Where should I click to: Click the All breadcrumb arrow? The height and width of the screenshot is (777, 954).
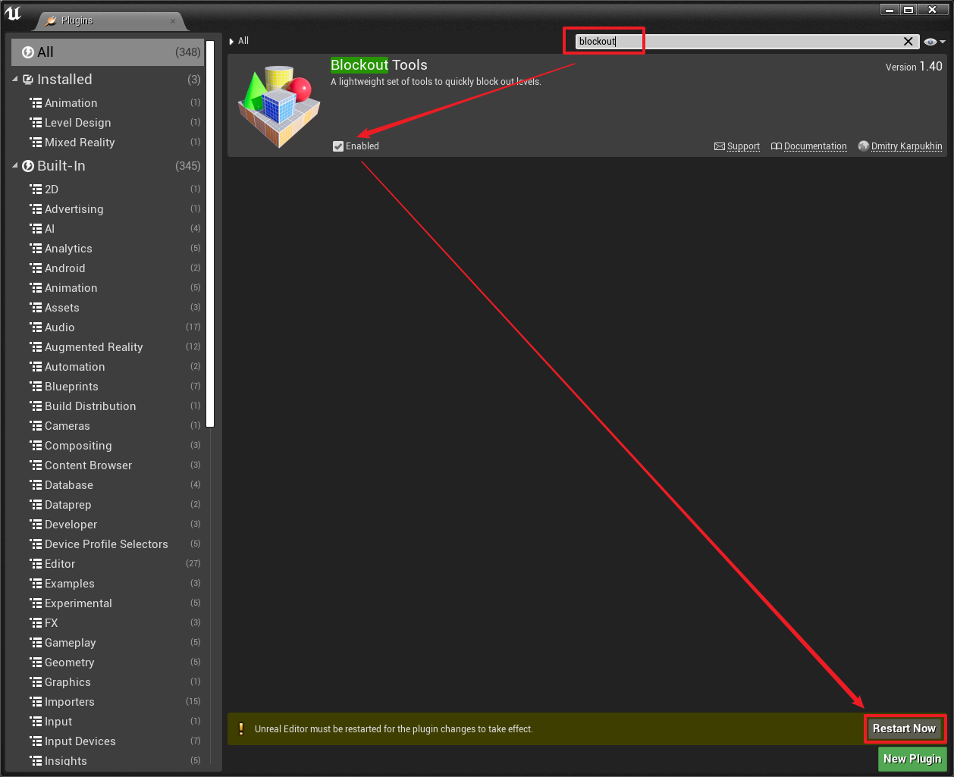coord(231,42)
